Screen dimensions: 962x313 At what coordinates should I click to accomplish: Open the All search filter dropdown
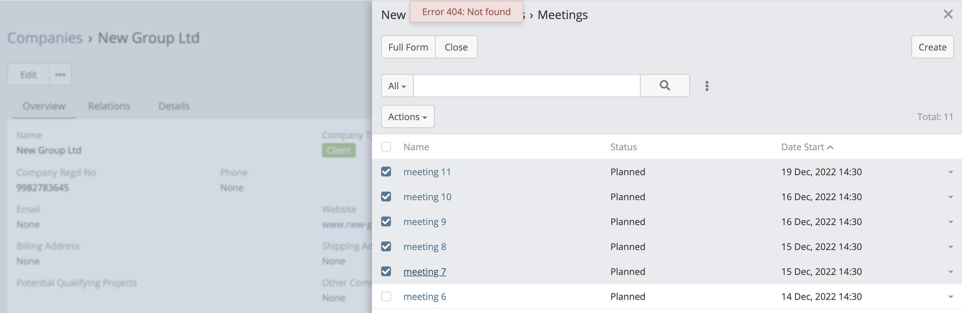[x=397, y=85]
